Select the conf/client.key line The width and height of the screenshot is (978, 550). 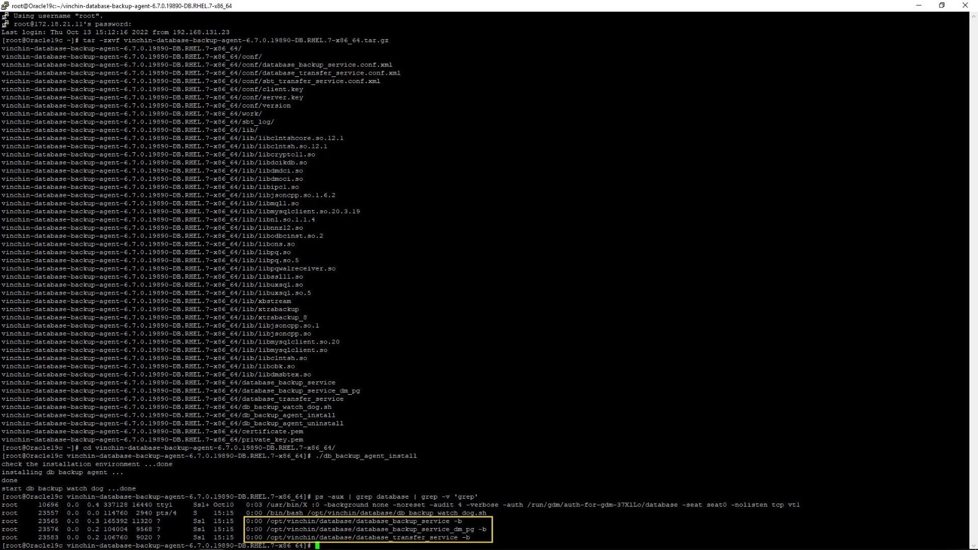coord(152,89)
